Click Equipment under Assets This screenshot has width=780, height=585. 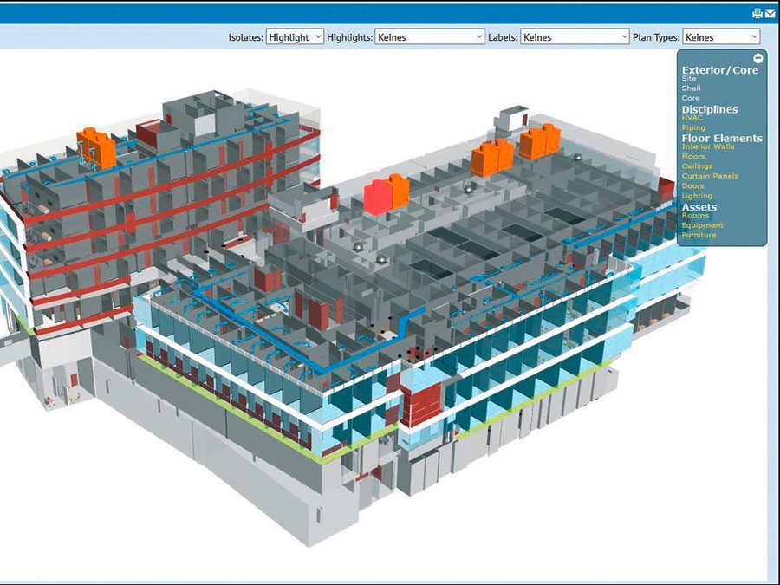point(702,225)
